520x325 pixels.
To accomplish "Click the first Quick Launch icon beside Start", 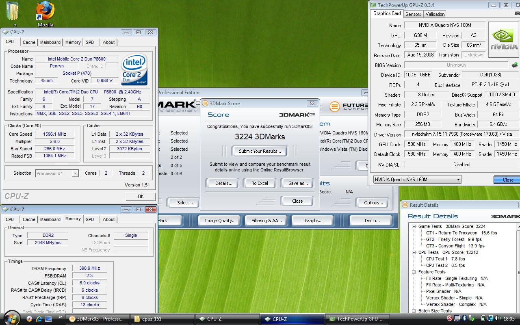I will coord(29,319).
